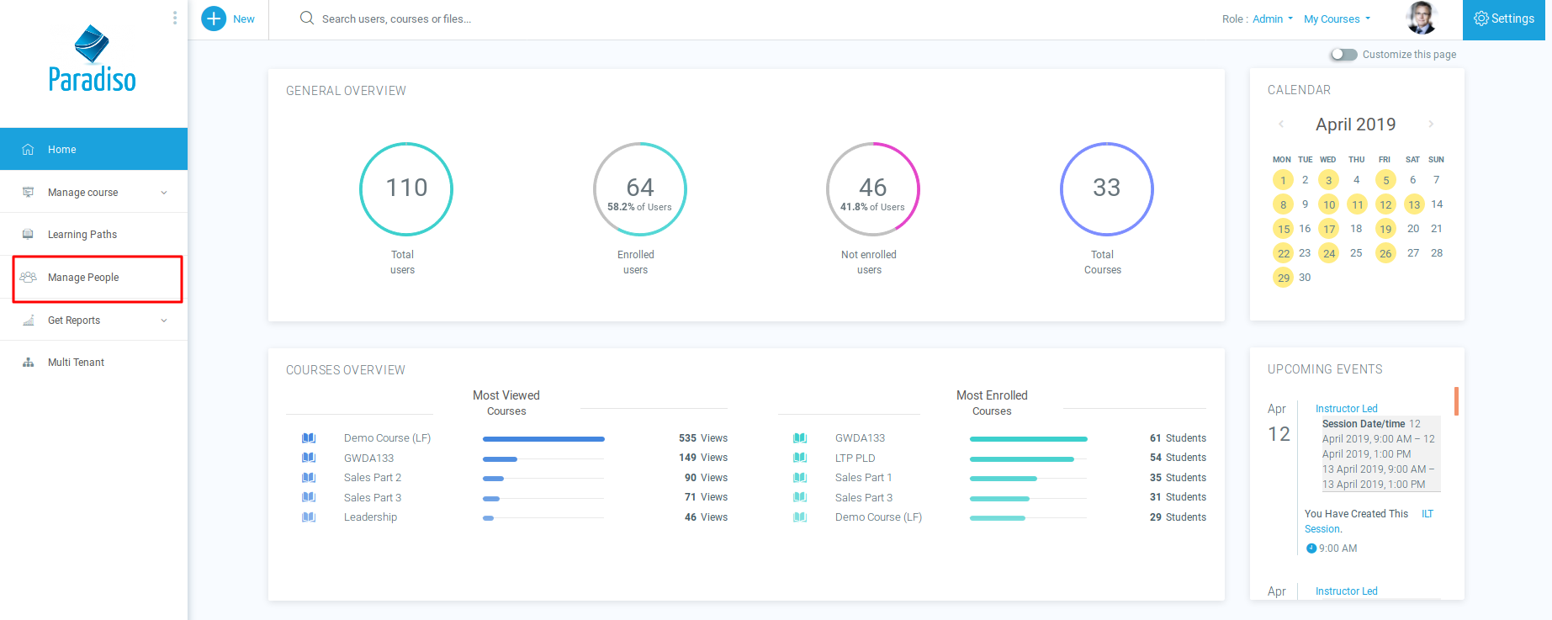Open the Role Admin dropdown

point(1272,19)
